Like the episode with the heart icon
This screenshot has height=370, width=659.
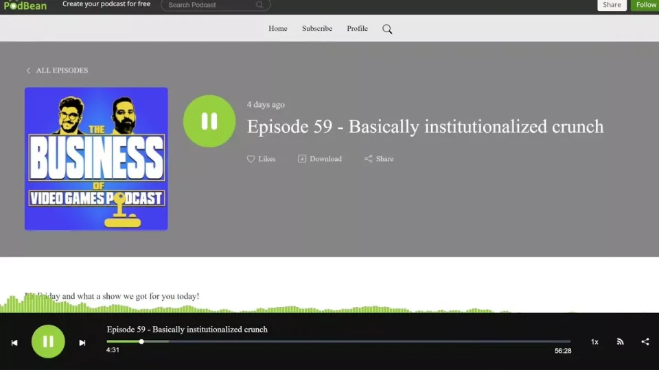[251, 158]
